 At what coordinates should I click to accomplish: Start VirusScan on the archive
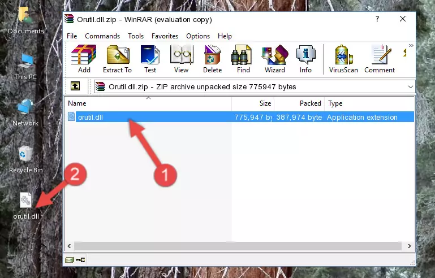click(343, 59)
